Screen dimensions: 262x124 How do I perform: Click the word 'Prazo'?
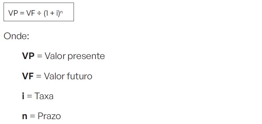49,116
